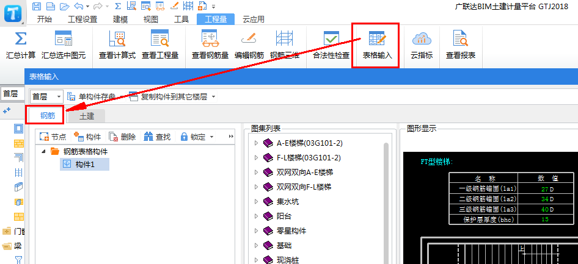Click 节点 to add a node

(x=53, y=137)
